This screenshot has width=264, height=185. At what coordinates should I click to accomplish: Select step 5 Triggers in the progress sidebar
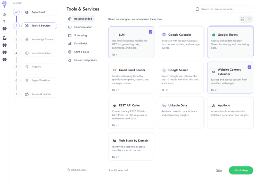pyautogui.click(x=39, y=67)
